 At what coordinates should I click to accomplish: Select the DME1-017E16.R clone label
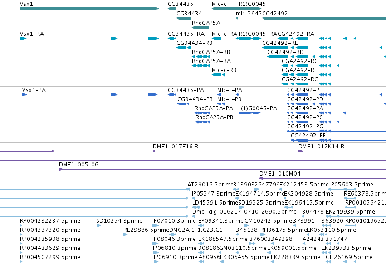coord(176,147)
